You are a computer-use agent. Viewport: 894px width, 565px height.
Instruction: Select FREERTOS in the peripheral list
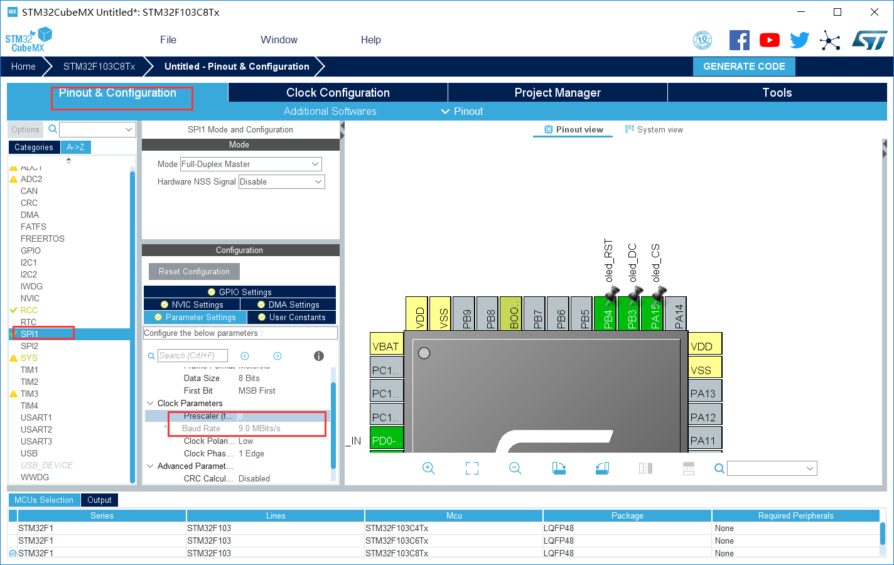point(43,239)
